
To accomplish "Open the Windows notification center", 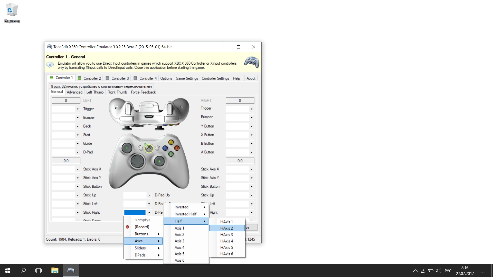I will tap(482, 271).
